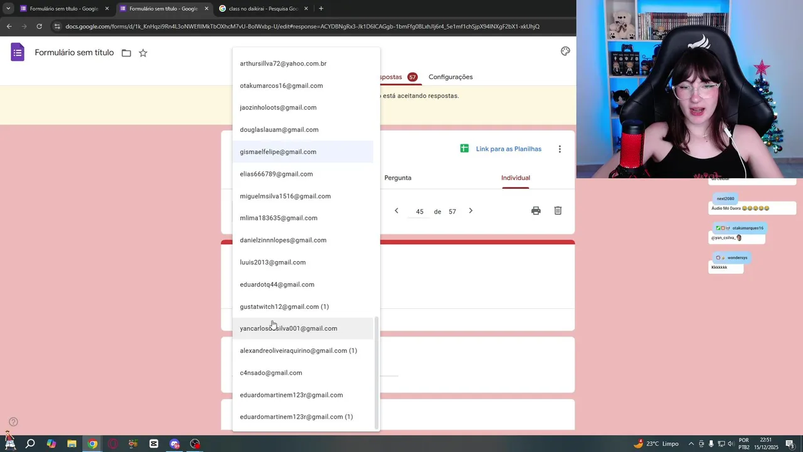Open the taskbar volume control
Image resolution: width=803 pixels, height=452 pixels.
click(x=731, y=444)
